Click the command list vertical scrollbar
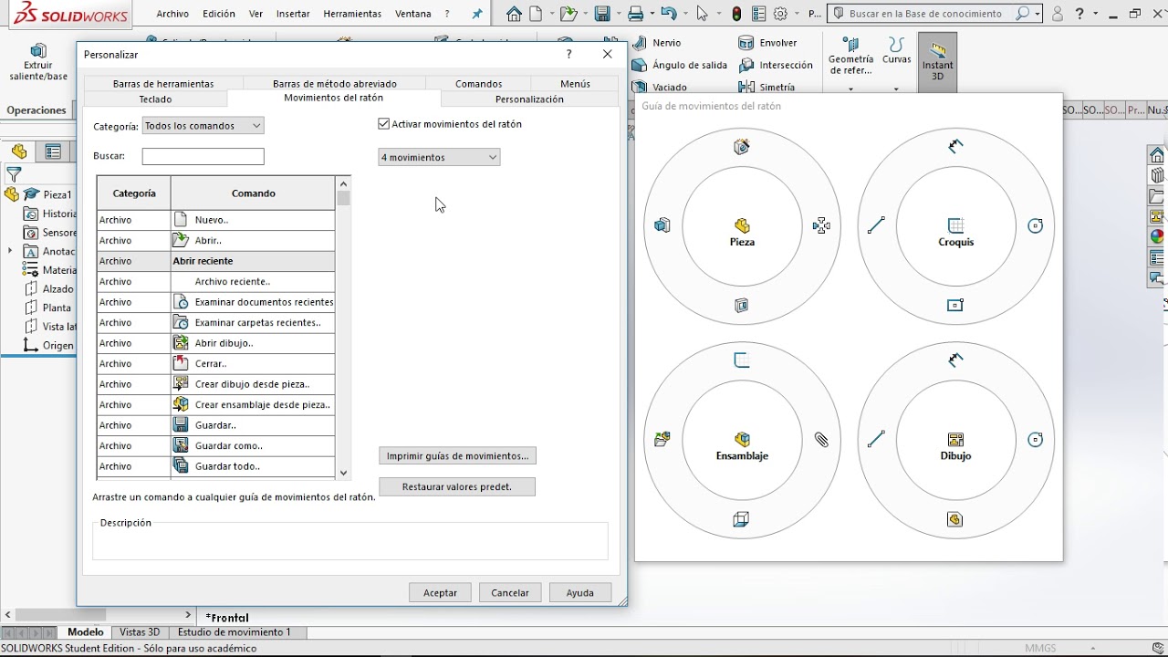 [x=343, y=328]
